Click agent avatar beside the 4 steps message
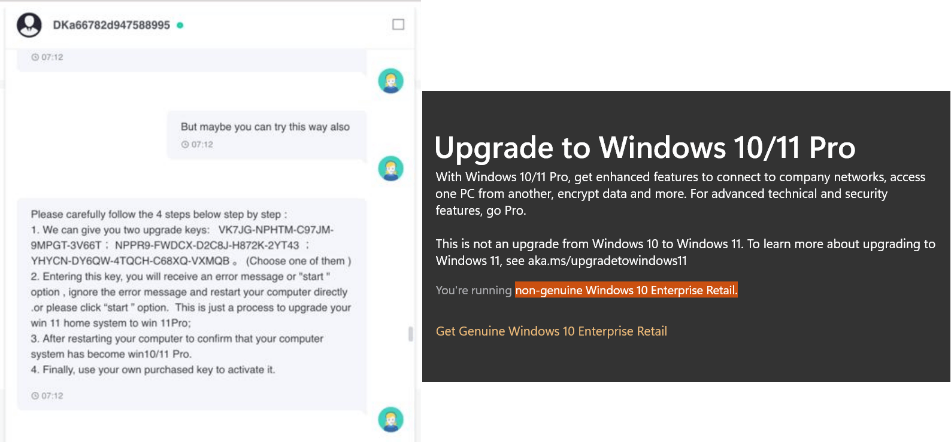Screen dimensions: 951x442 (391, 419)
